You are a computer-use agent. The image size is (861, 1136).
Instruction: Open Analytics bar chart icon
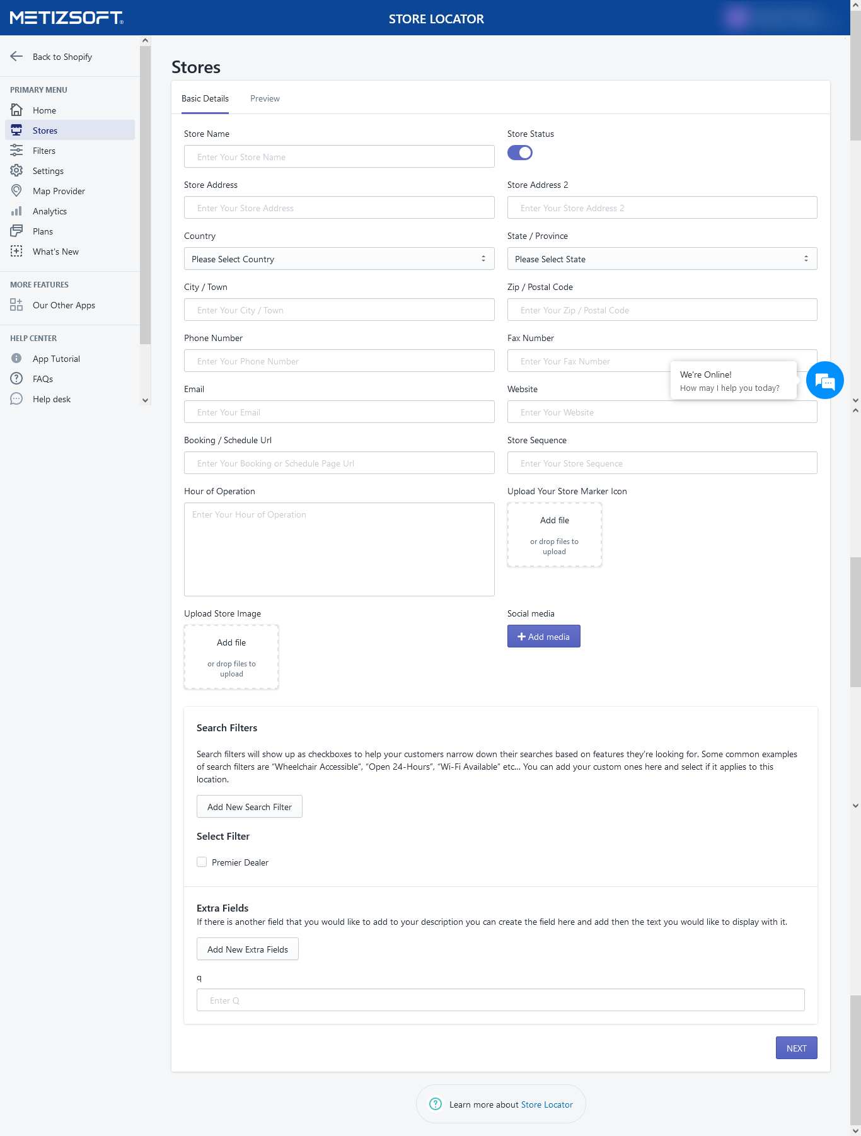coord(16,211)
